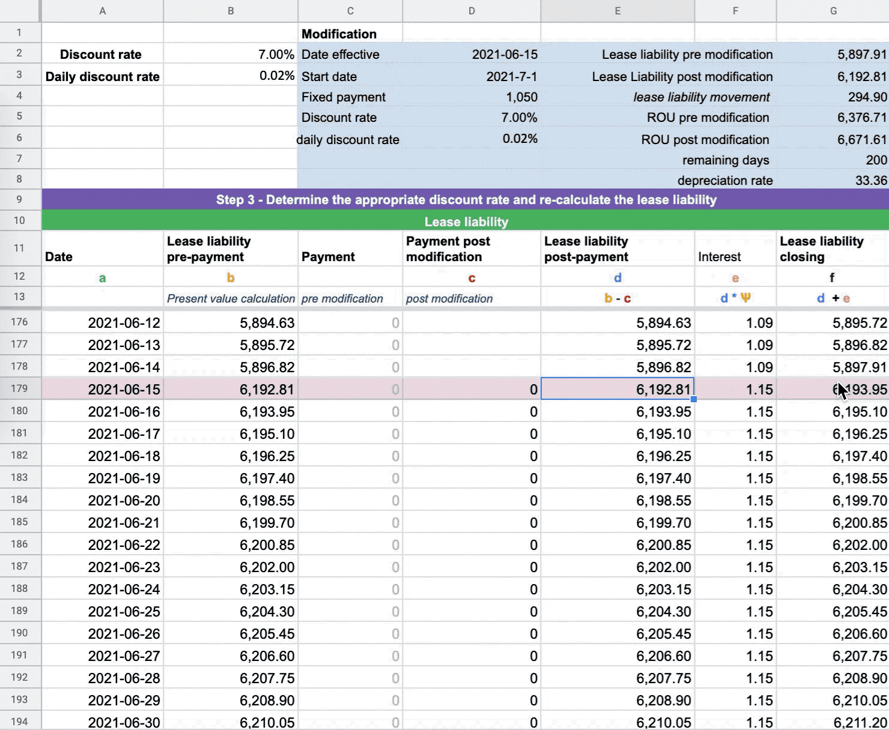The height and width of the screenshot is (730, 889).
Task: Click 'Lease Liability post modification' label
Action: tap(682, 76)
